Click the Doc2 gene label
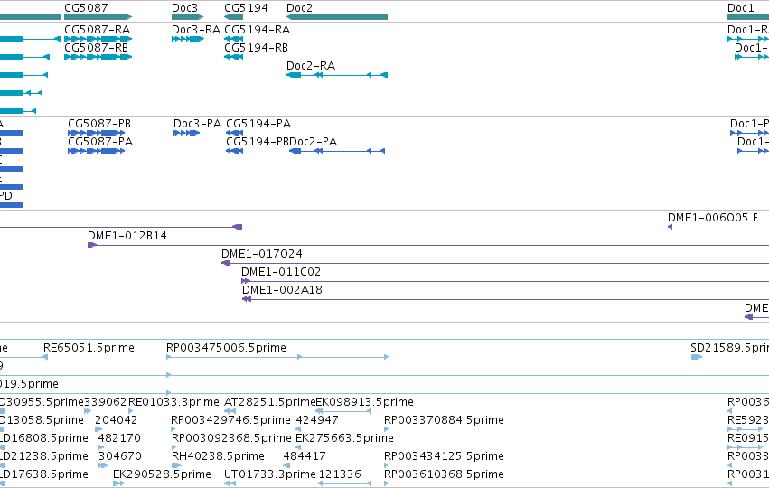This screenshot has height=488, width=769. pyautogui.click(x=300, y=8)
